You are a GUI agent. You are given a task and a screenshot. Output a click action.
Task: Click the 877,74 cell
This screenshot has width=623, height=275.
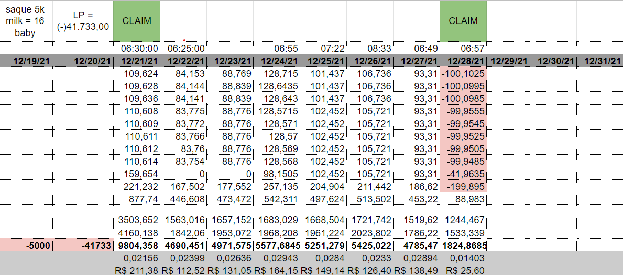coord(137,199)
